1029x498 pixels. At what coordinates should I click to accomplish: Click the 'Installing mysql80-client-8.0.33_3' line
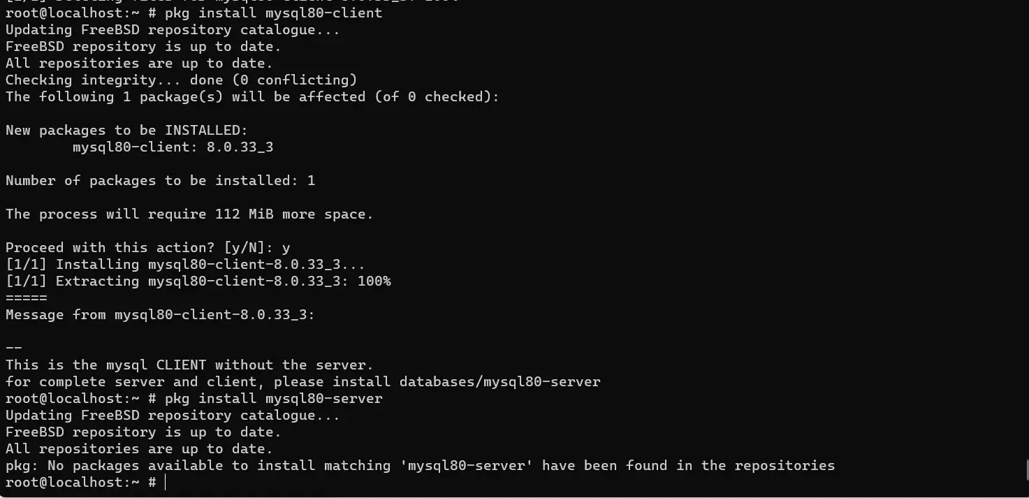(x=185, y=264)
